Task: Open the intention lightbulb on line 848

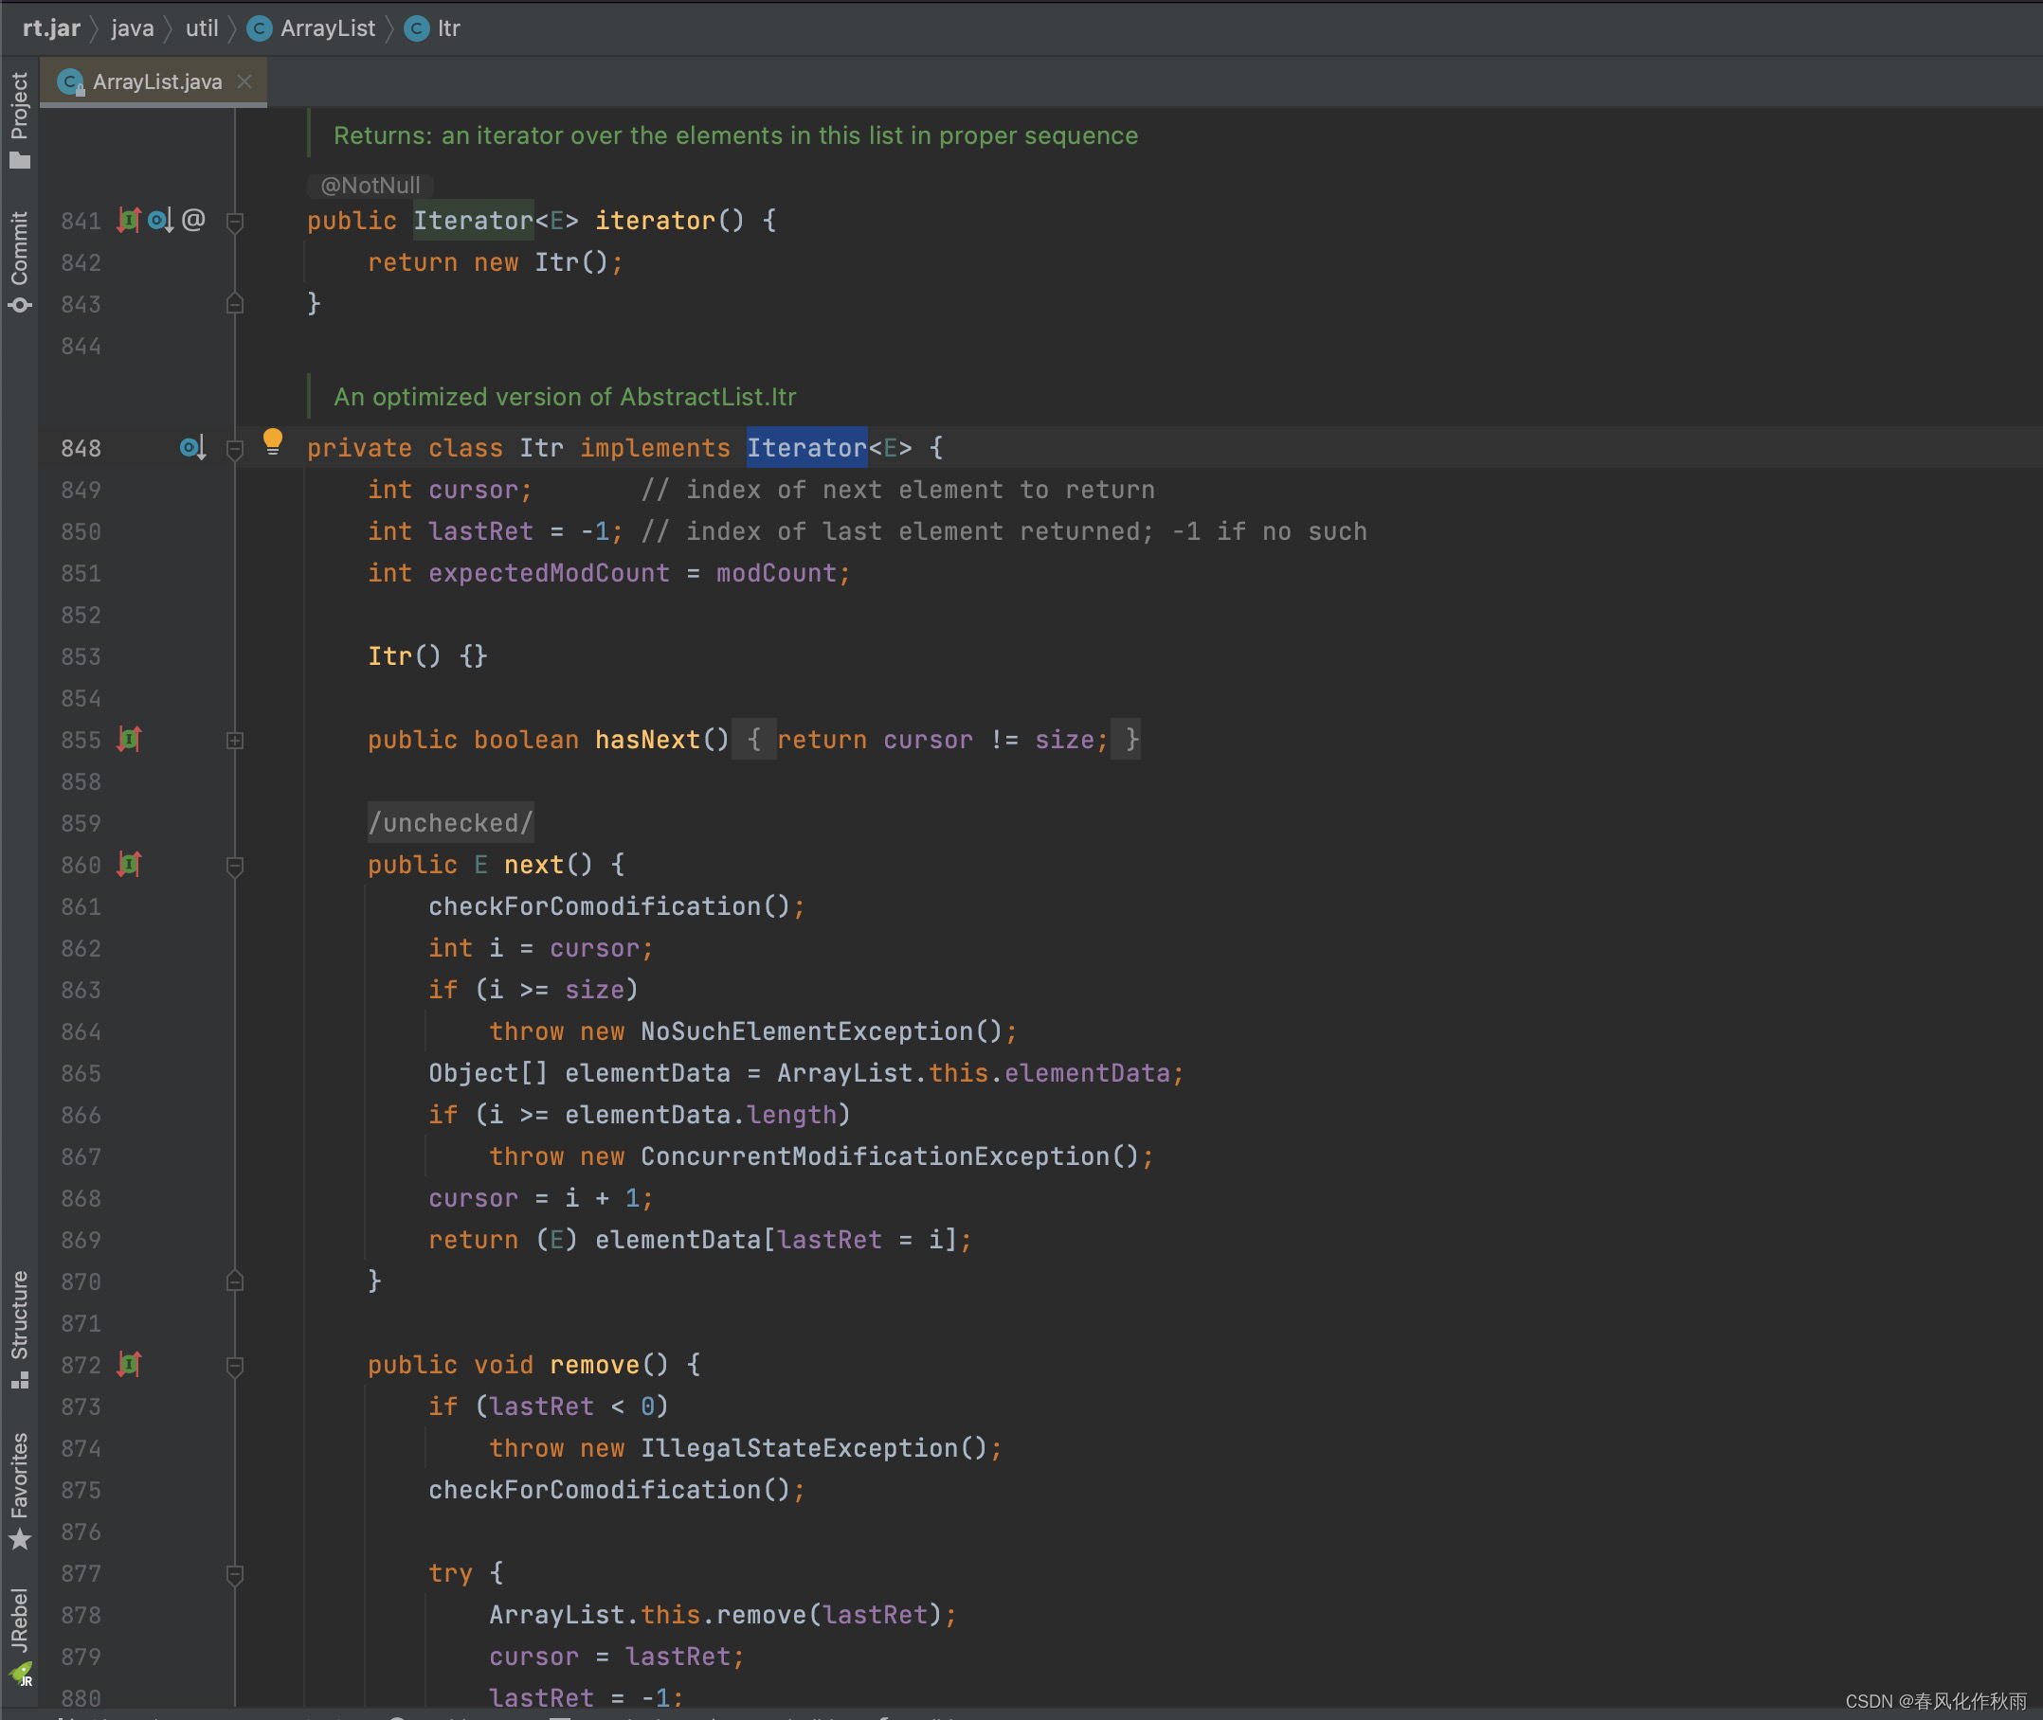Action: [x=272, y=441]
